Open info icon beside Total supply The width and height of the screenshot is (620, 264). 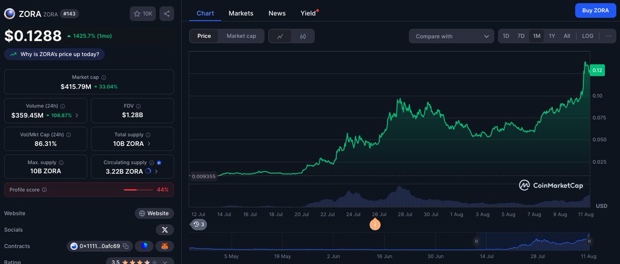pyautogui.click(x=147, y=135)
